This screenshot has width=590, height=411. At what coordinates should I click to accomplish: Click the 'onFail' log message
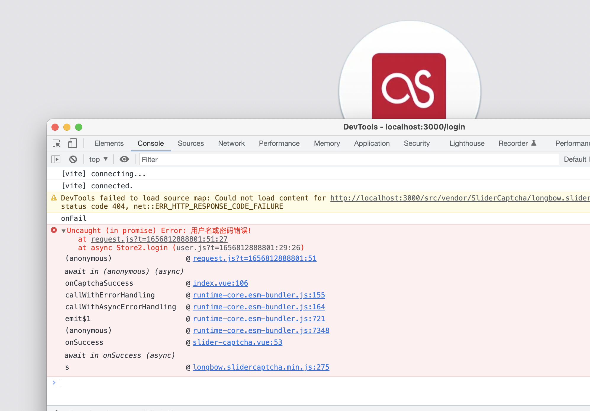[74, 219]
